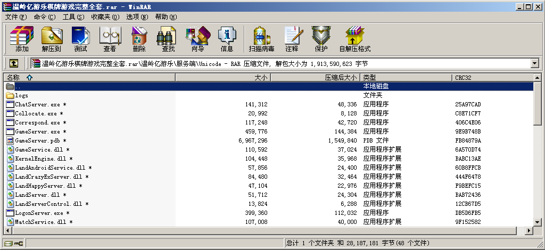Click the 测试 (Test) toolbar icon
The width and height of the screenshot is (545, 250).
[80, 39]
